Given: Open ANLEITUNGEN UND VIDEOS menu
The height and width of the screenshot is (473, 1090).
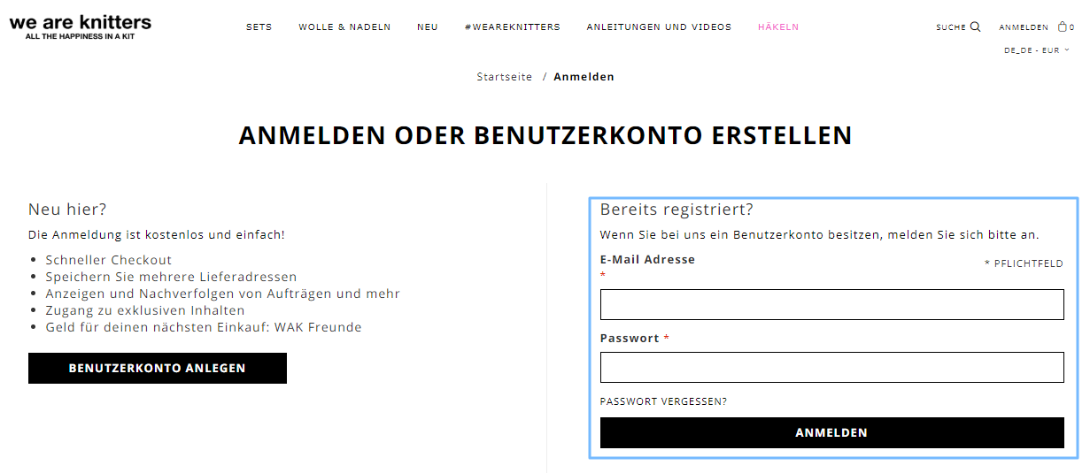Looking at the screenshot, I should tap(659, 27).
